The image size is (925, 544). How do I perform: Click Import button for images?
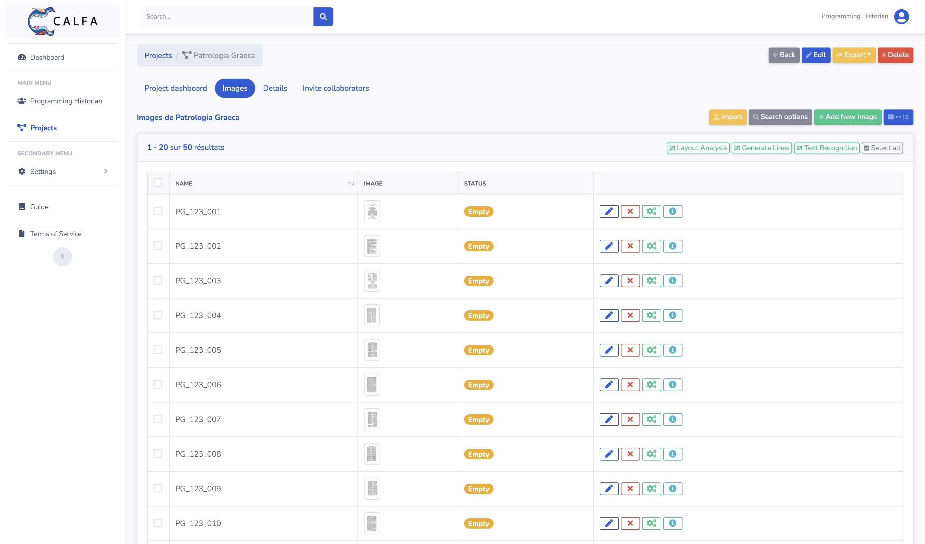[x=727, y=117]
